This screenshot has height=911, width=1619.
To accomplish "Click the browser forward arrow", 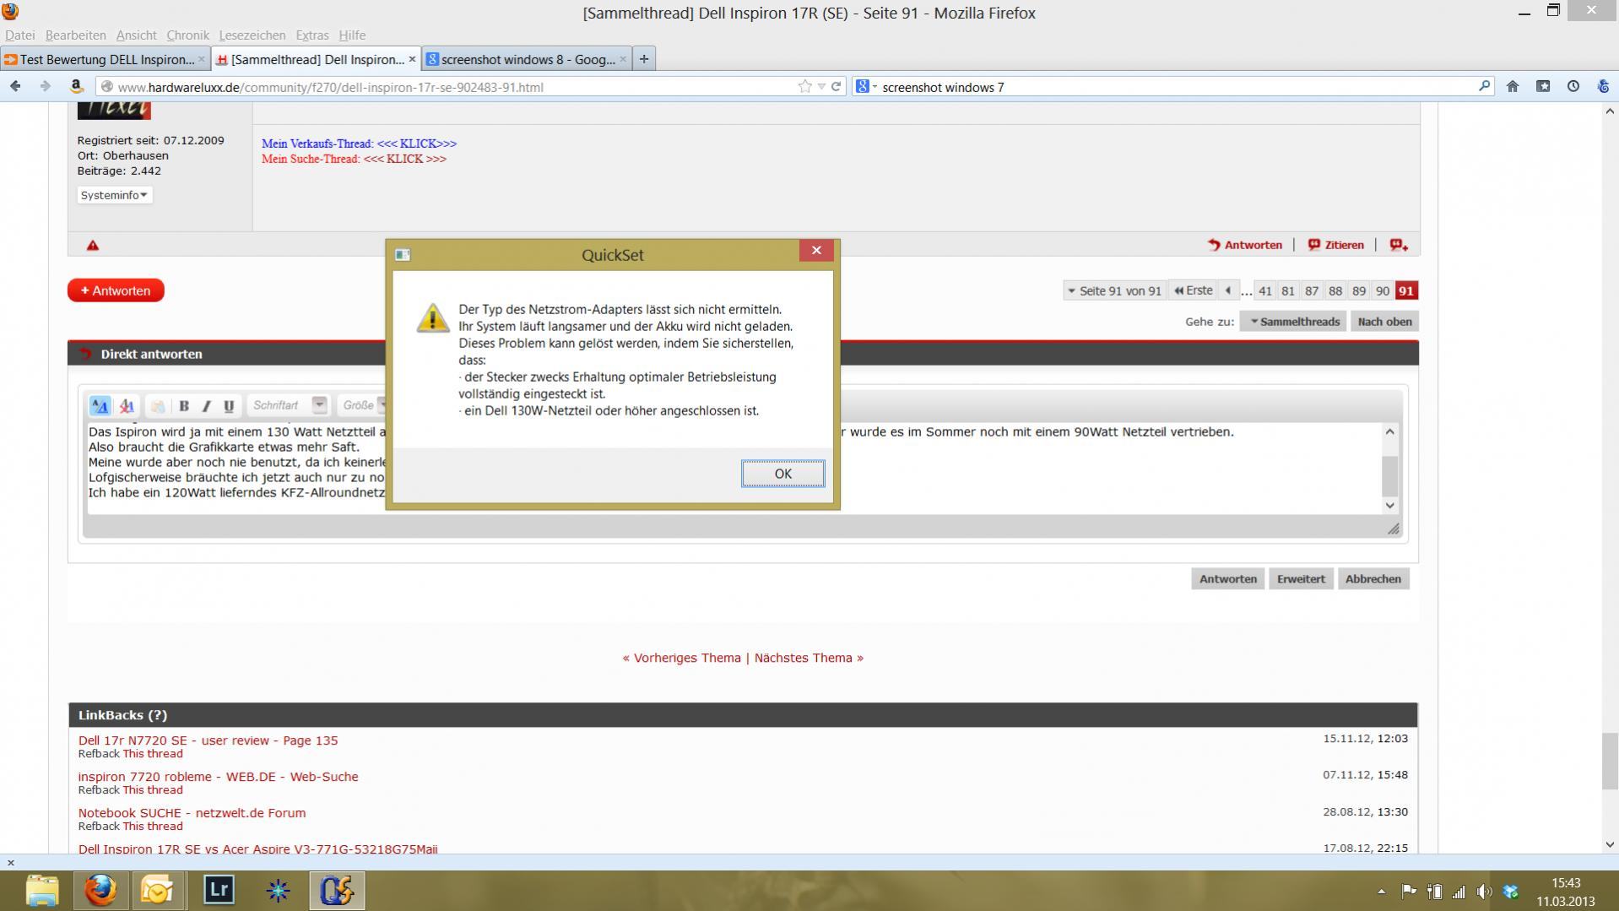I will pyautogui.click(x=45, y=86).
